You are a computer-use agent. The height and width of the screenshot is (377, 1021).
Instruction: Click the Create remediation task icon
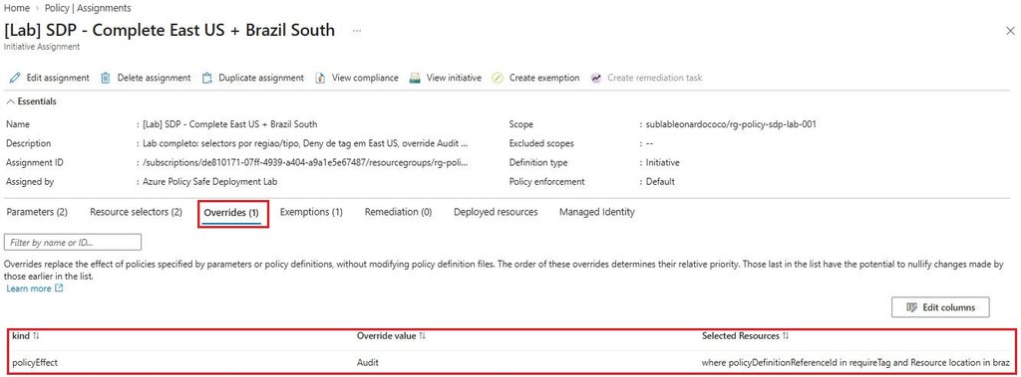pos(596,78)
